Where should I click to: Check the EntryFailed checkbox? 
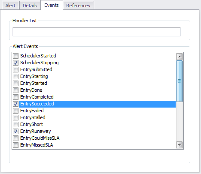pyautogui.click(x=16, y=111)
